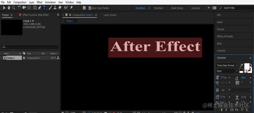The height and width of the screenshot is (113, 254).
Task: Click the composition flowchart icon in Comp 1 row
Action: coord(58,58)
